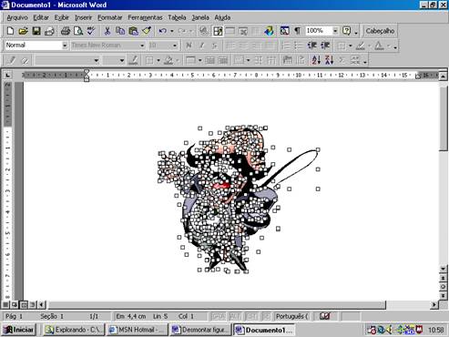Cut selection with the scissors icon

(x=107, y=31)
